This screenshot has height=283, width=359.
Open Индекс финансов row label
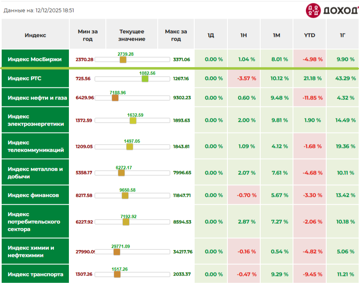click(x=35, y=195)
